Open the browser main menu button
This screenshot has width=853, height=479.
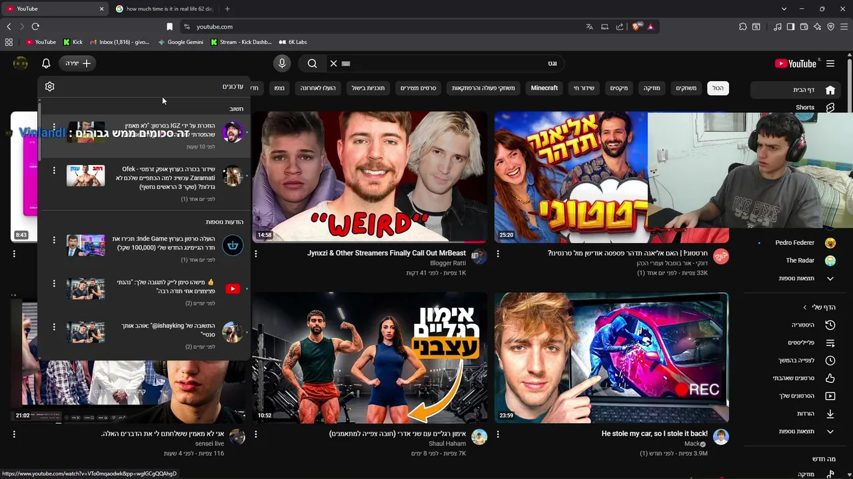pos(844,27)
